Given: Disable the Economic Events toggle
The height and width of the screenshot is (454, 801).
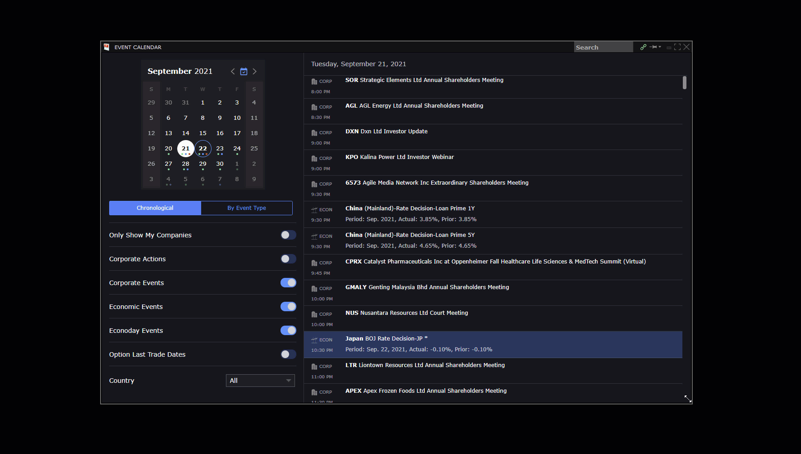Looking at the screenshot, I should coord(288,307).
